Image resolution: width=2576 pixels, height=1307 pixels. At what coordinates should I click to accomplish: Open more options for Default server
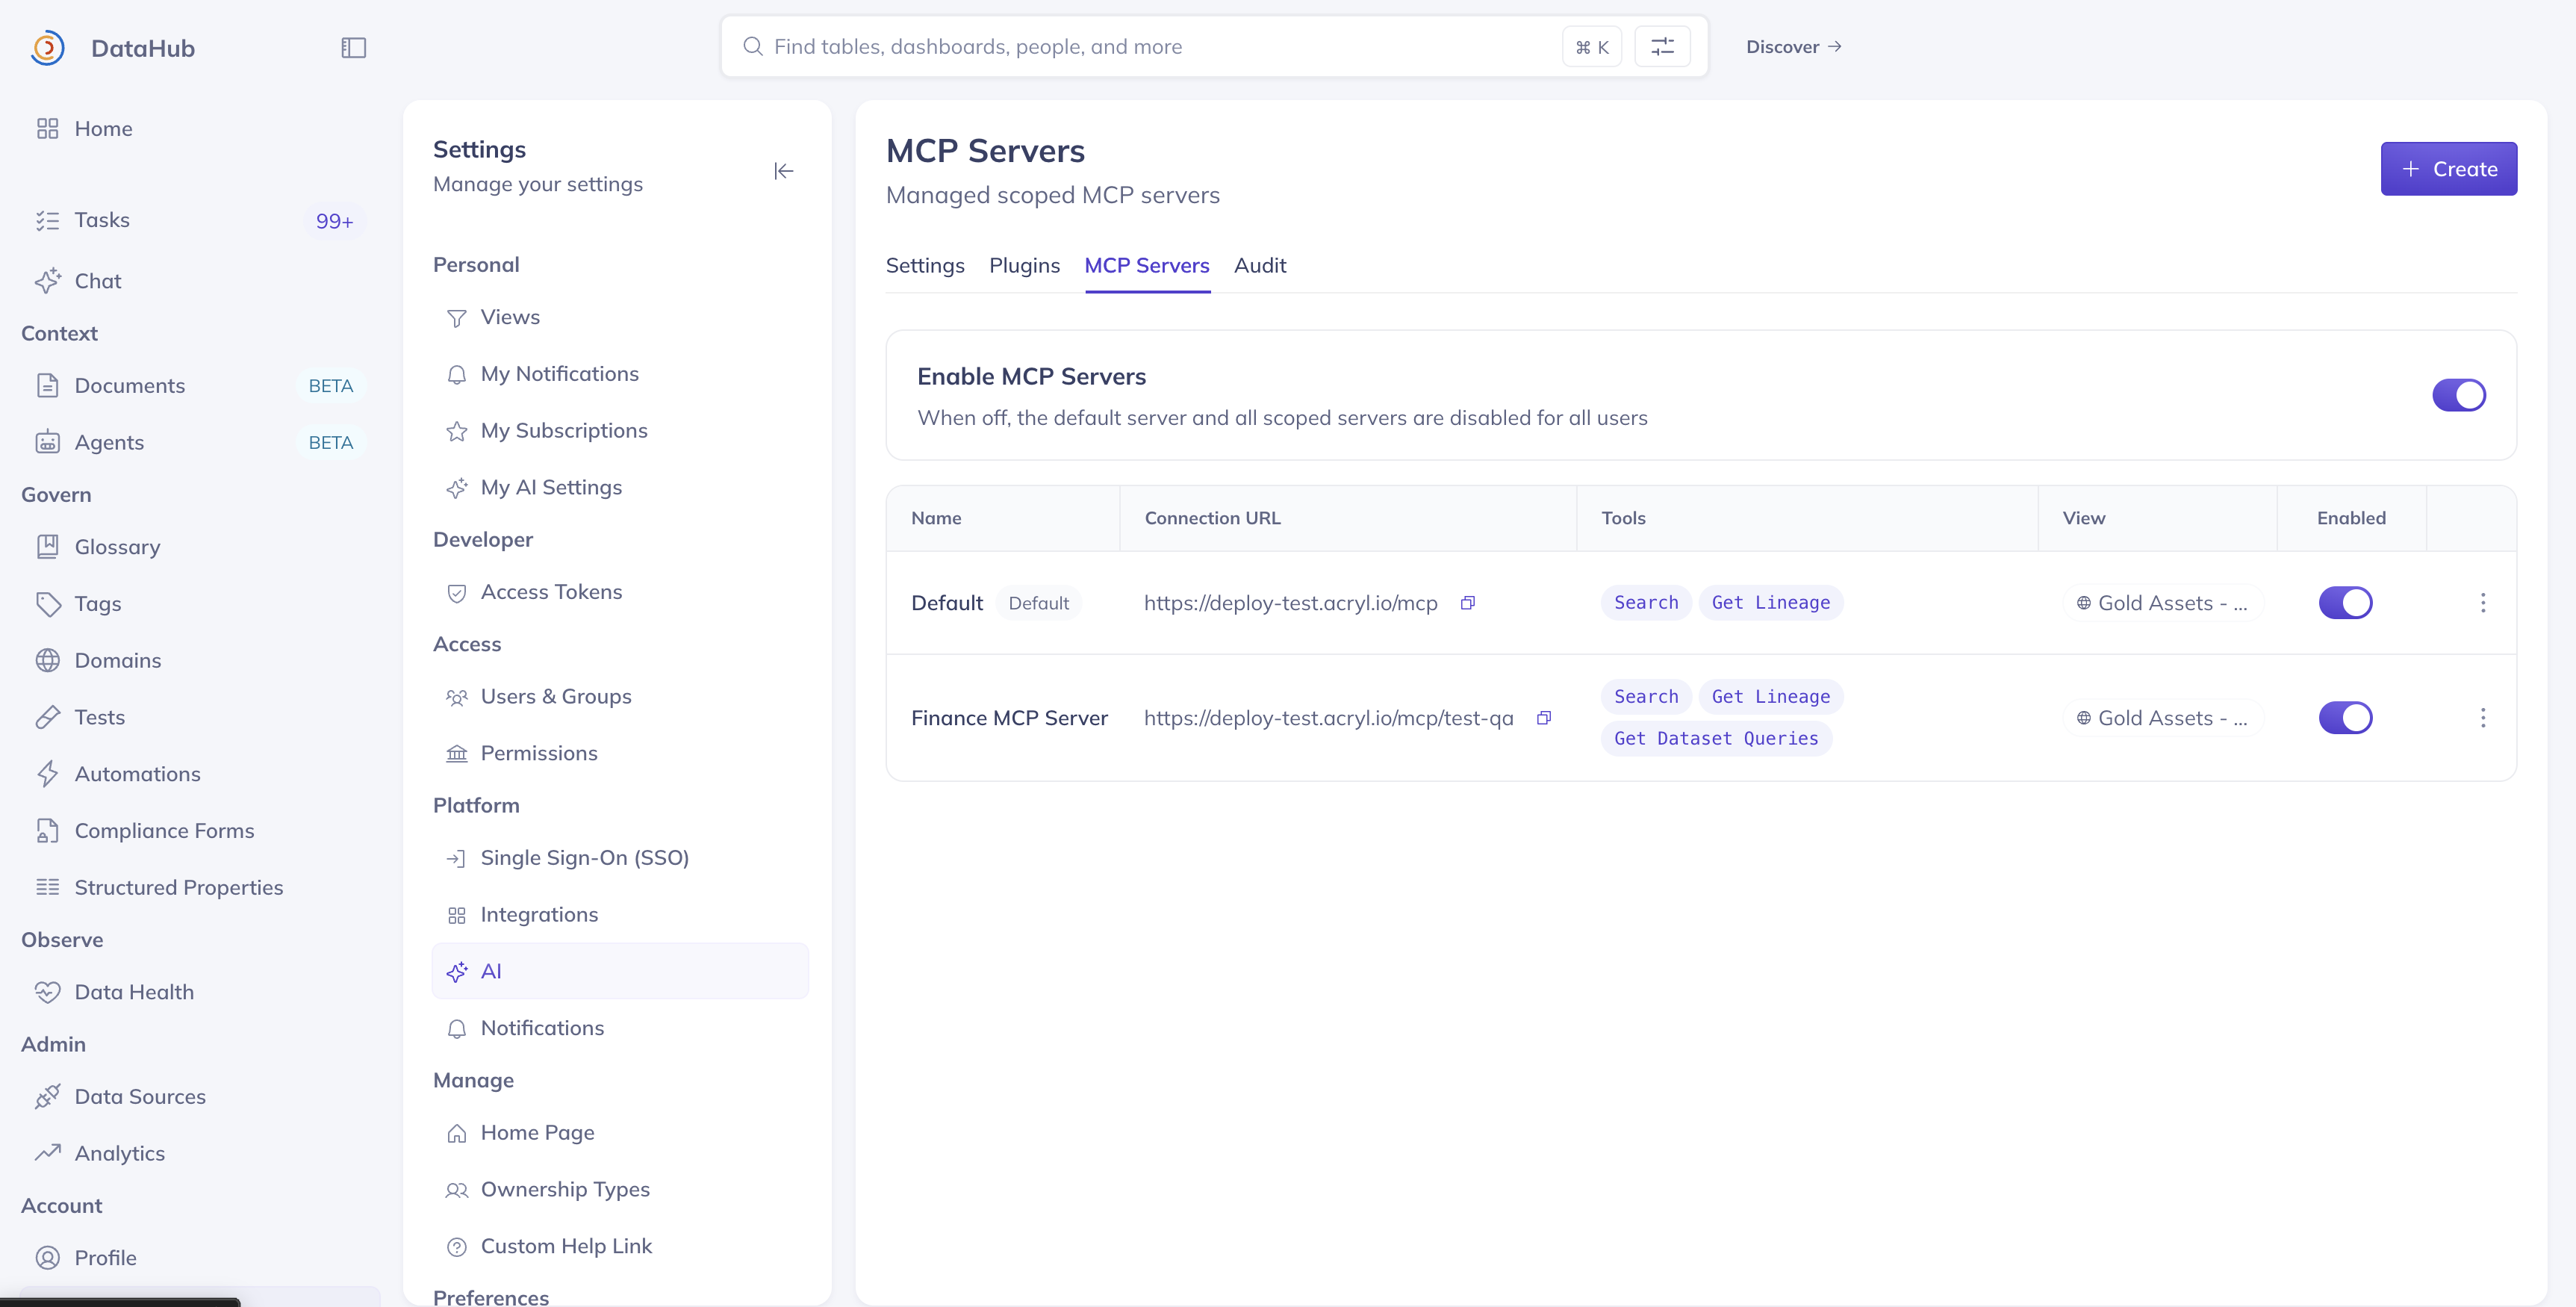[x=2483, y=603]
